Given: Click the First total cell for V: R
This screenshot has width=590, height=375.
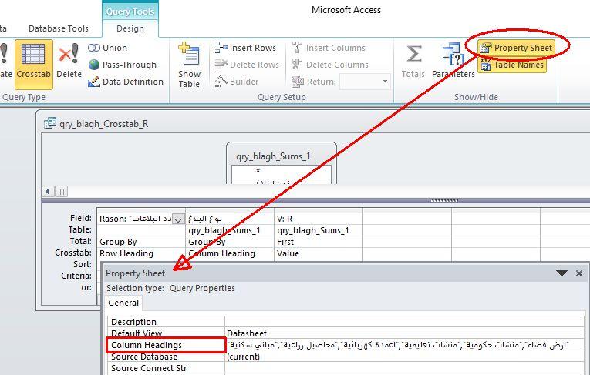Looking at the screenshot, I should click(x=319, y=242).
